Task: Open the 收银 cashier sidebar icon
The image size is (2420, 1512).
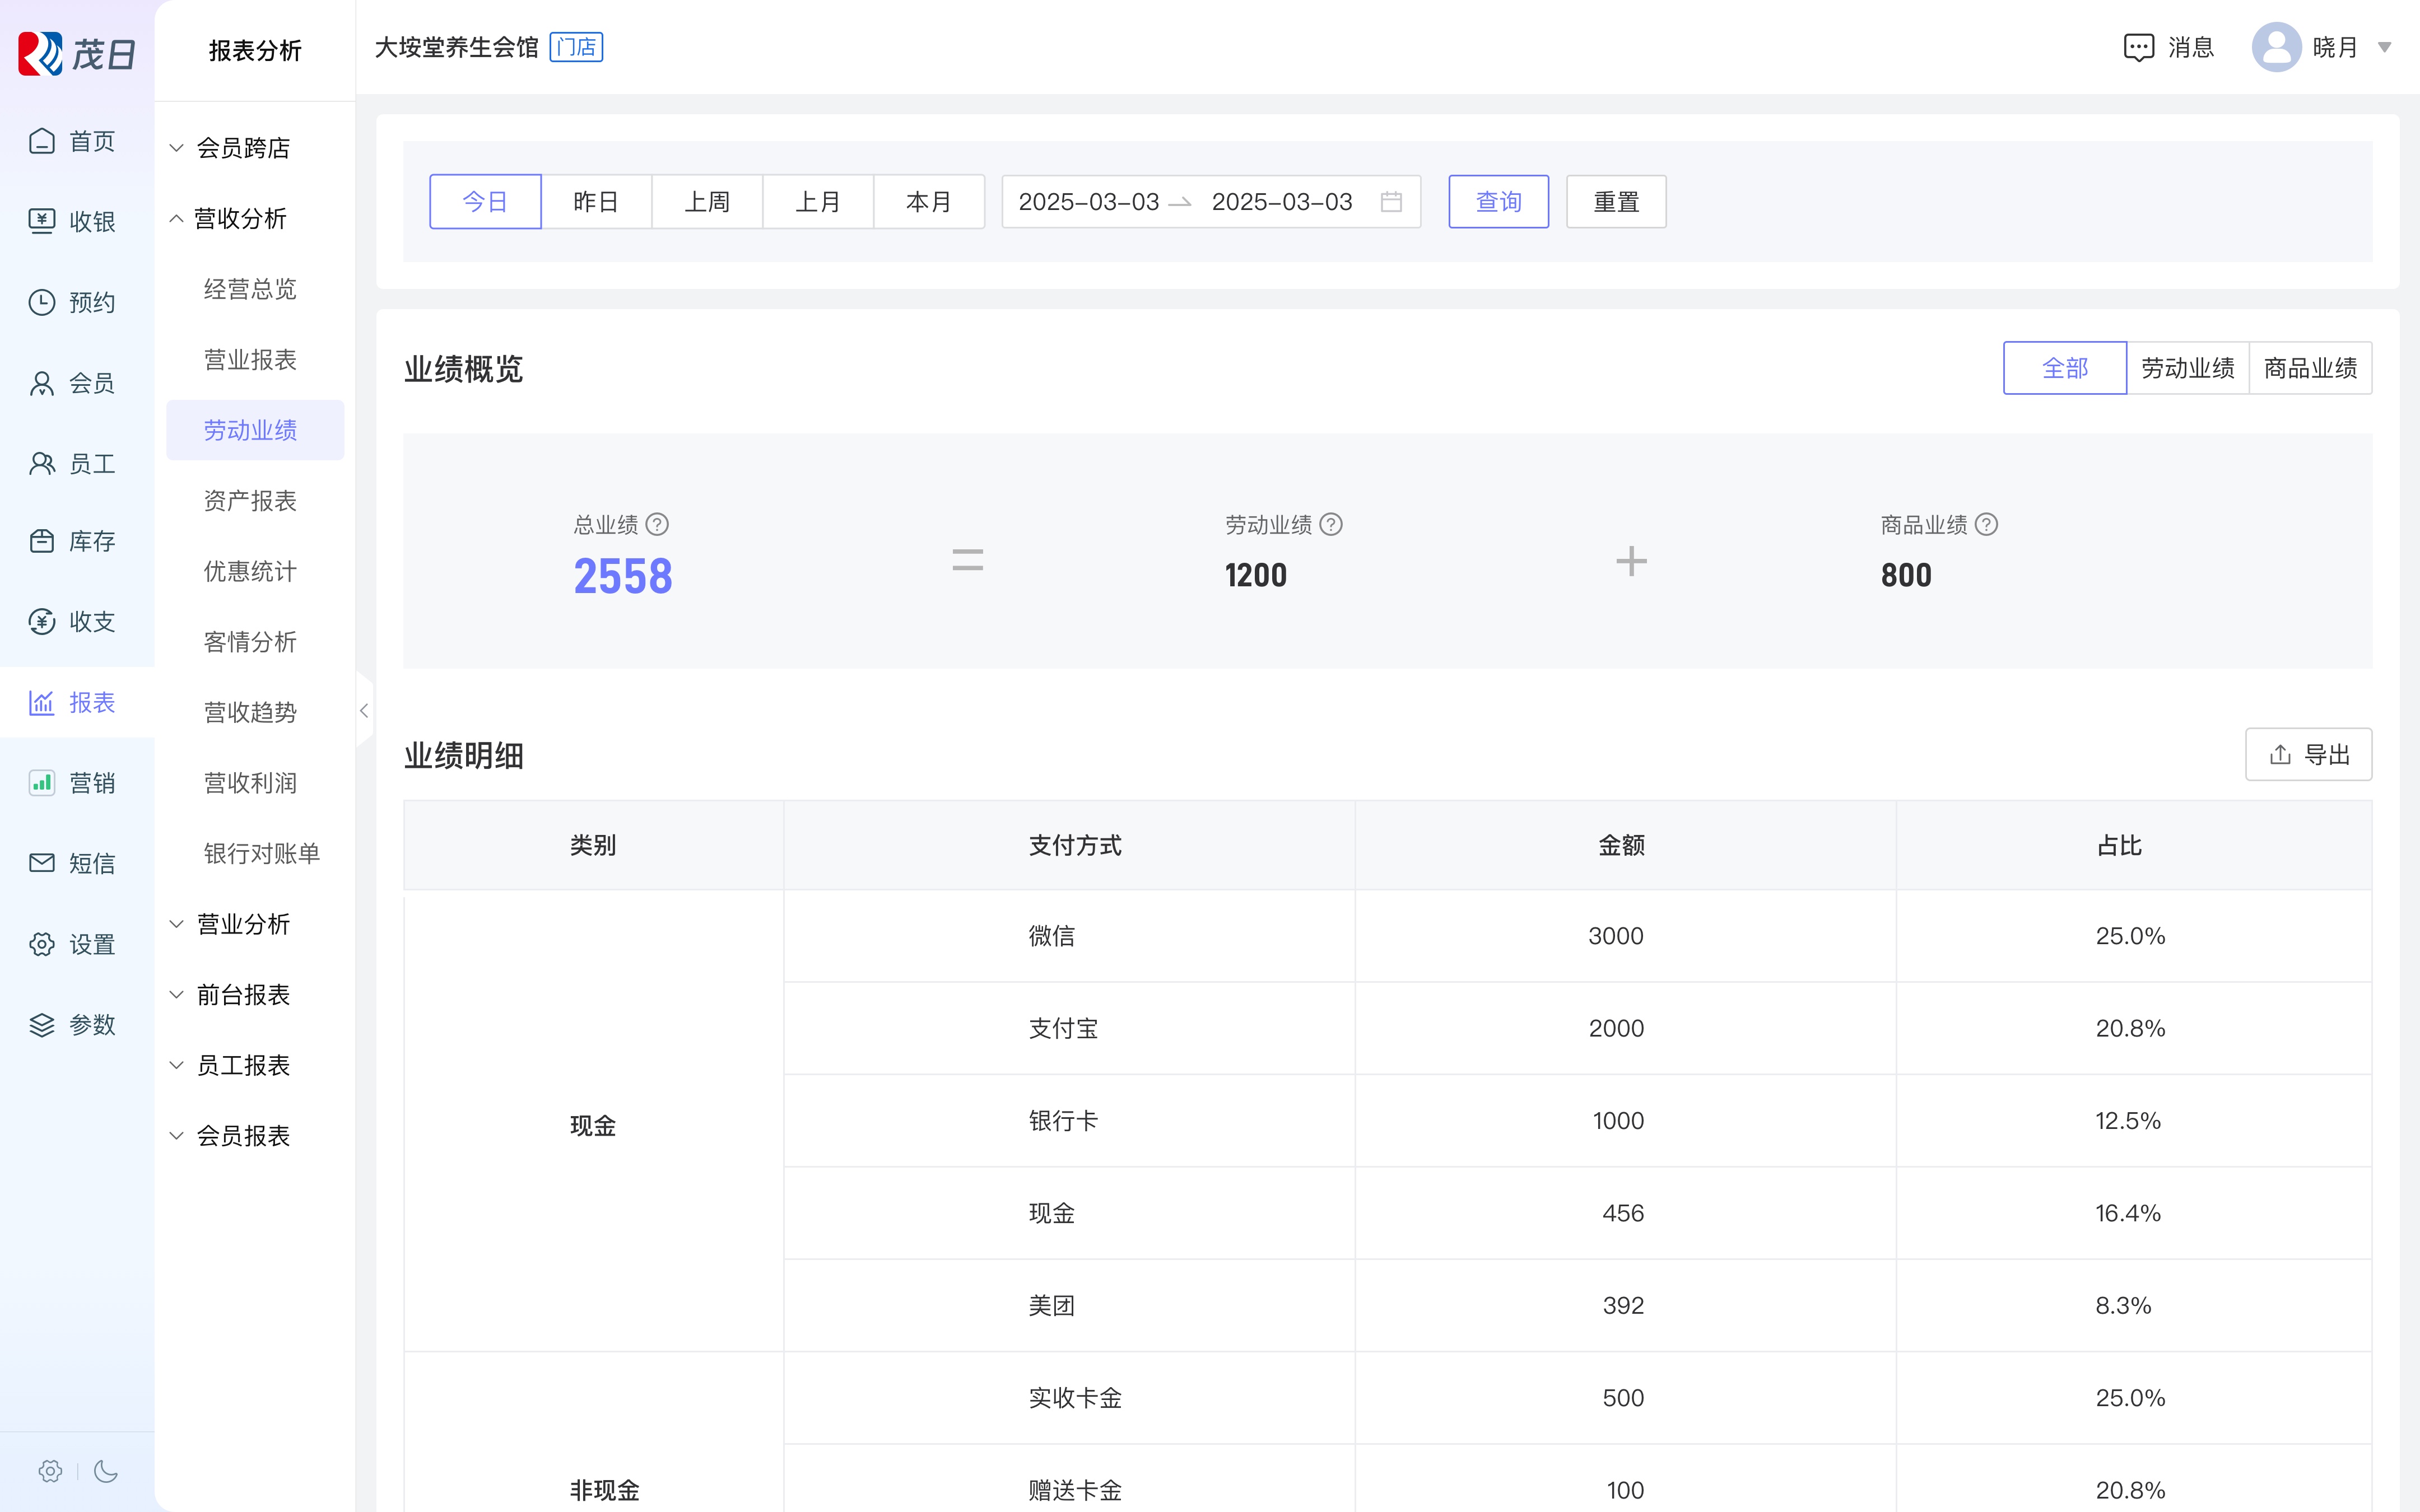Action: point(42,221)
